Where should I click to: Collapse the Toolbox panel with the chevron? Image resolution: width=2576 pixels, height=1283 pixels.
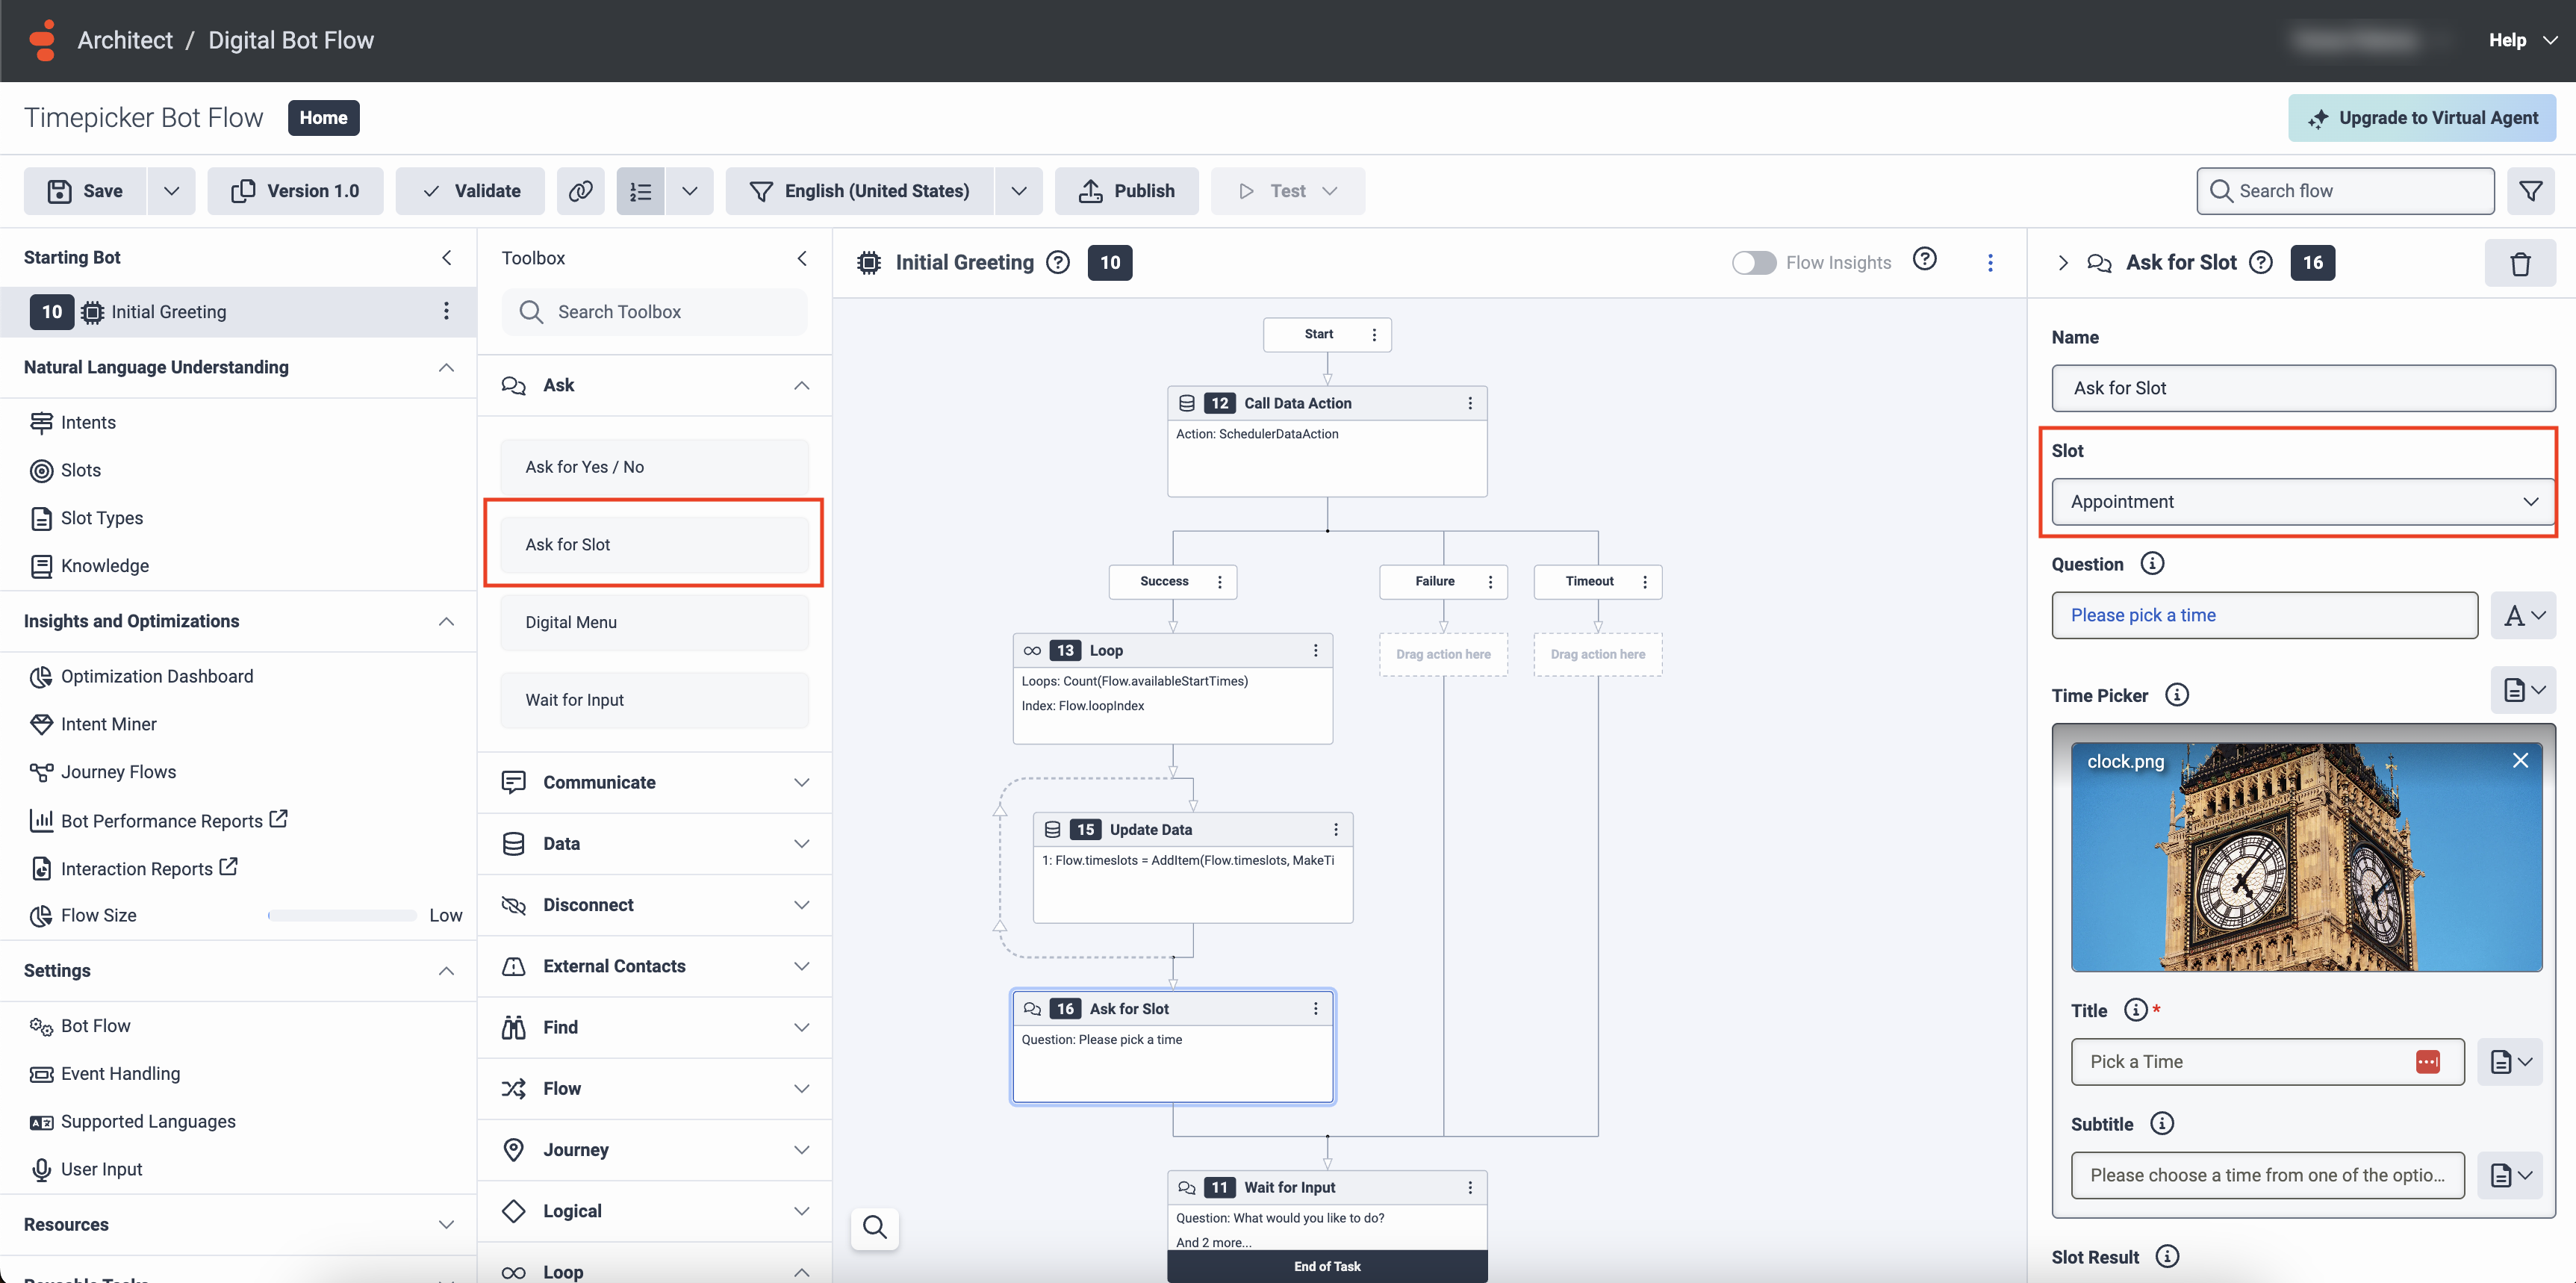[x=801, y=258]
